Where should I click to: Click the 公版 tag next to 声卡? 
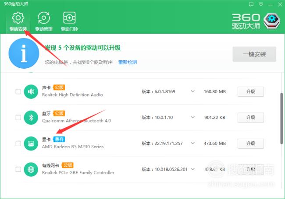(x=59, y=87)
